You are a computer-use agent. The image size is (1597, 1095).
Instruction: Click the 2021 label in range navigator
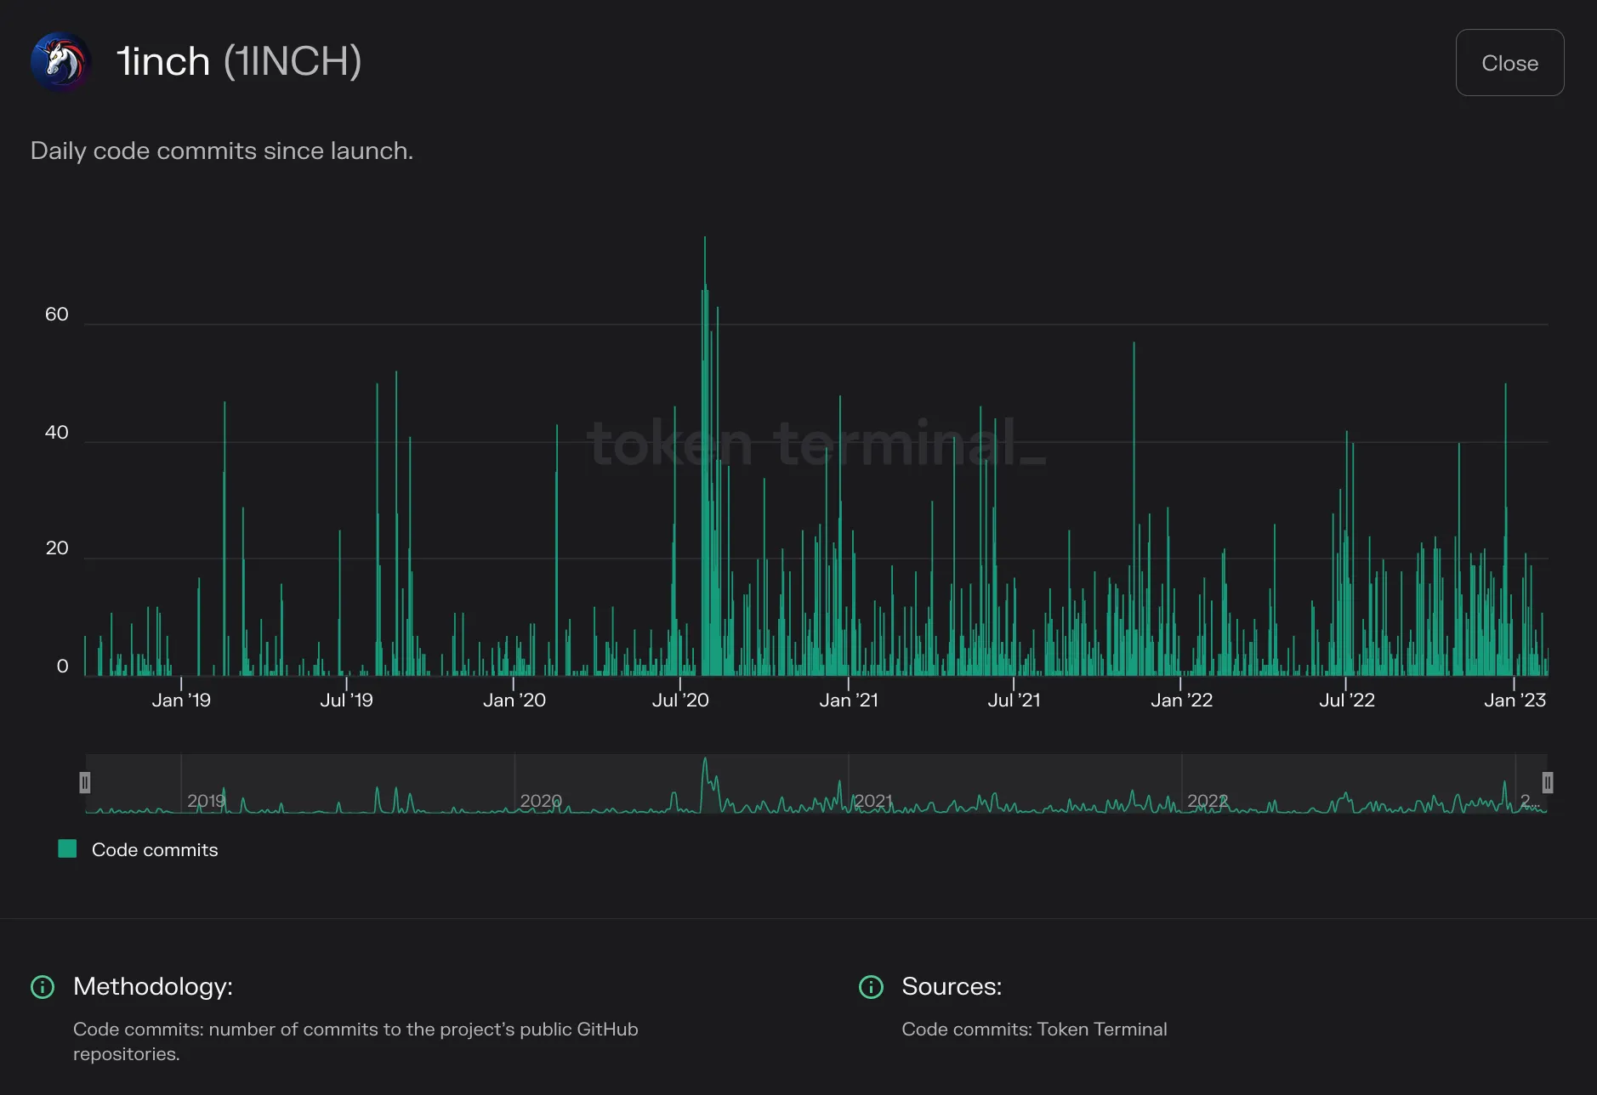pos(873,801)
